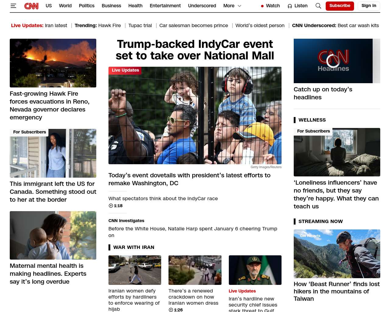Open the Beast Runner mountain photo
This screenshot has width=390, height=312.
(337, 254)
